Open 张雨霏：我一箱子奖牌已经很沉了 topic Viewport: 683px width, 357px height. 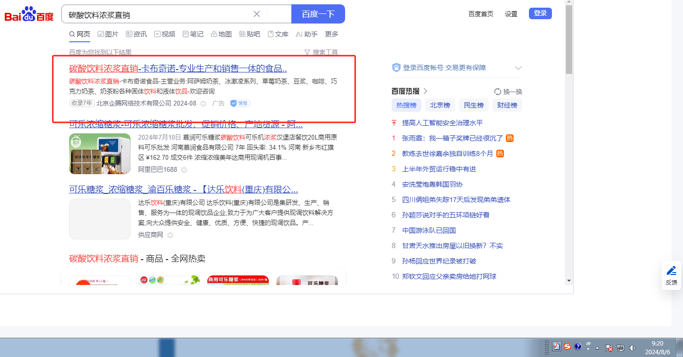click(453, 138)
